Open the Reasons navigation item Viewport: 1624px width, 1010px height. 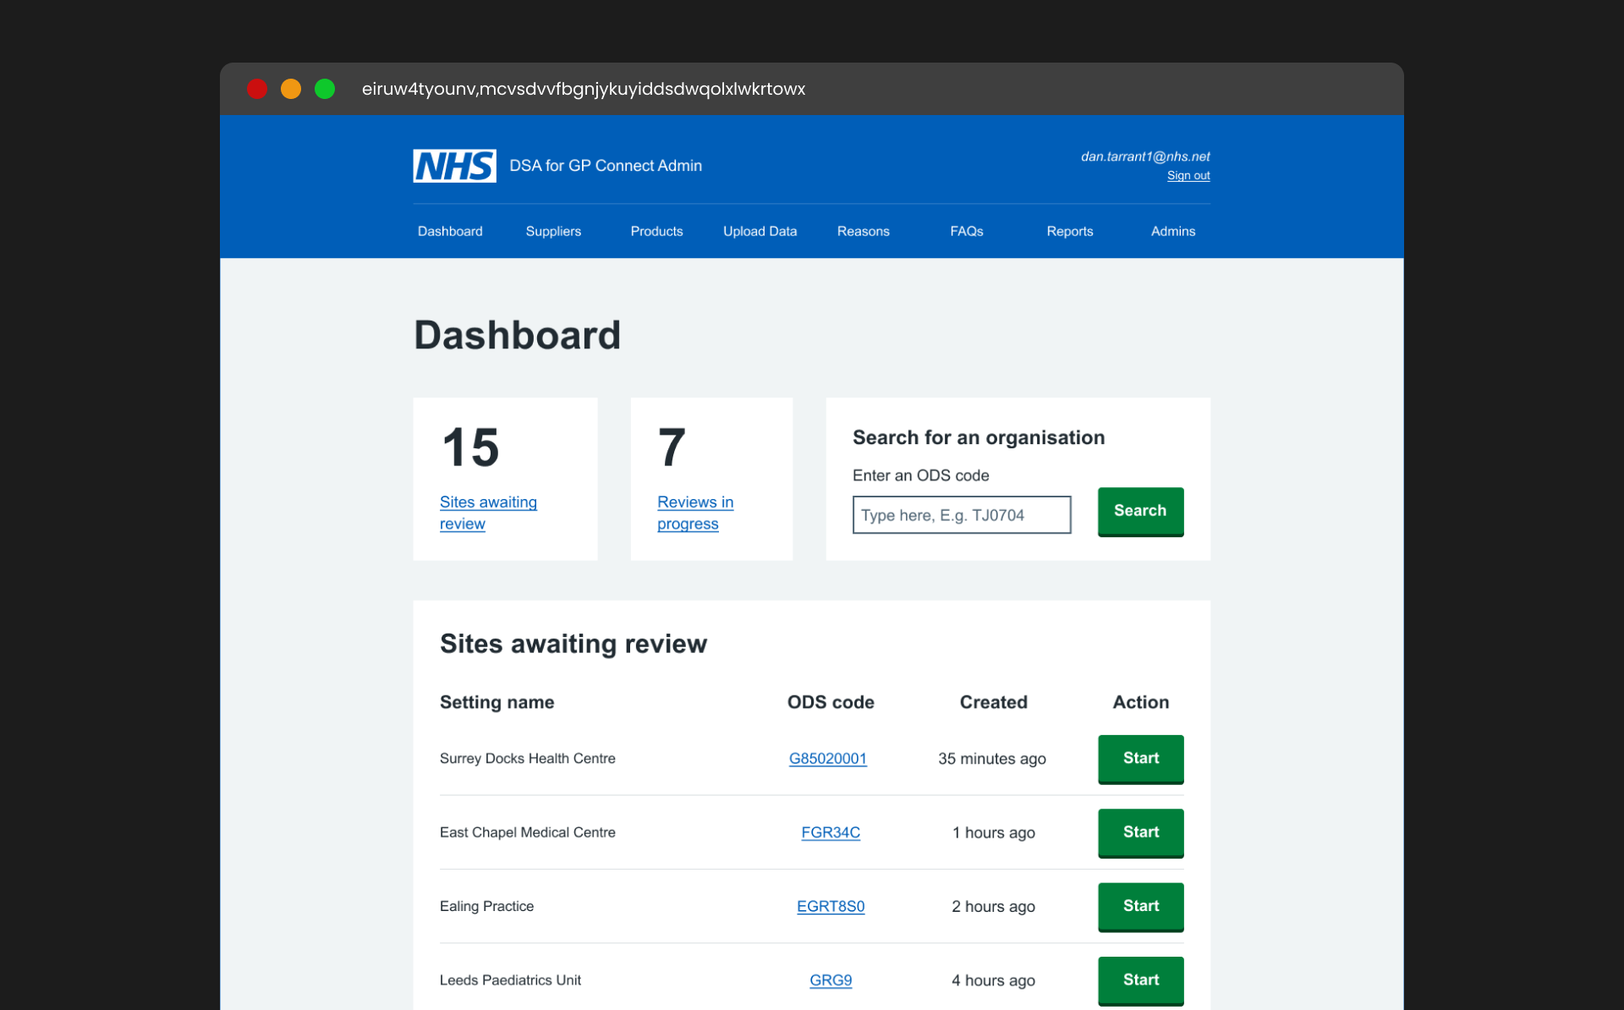pyautogui.click(x=863, y=231)
